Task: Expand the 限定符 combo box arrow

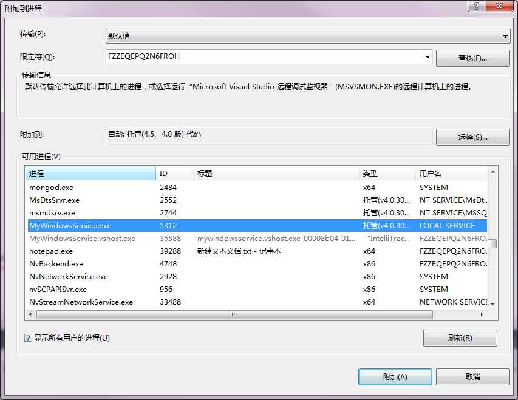Action: 428,57
